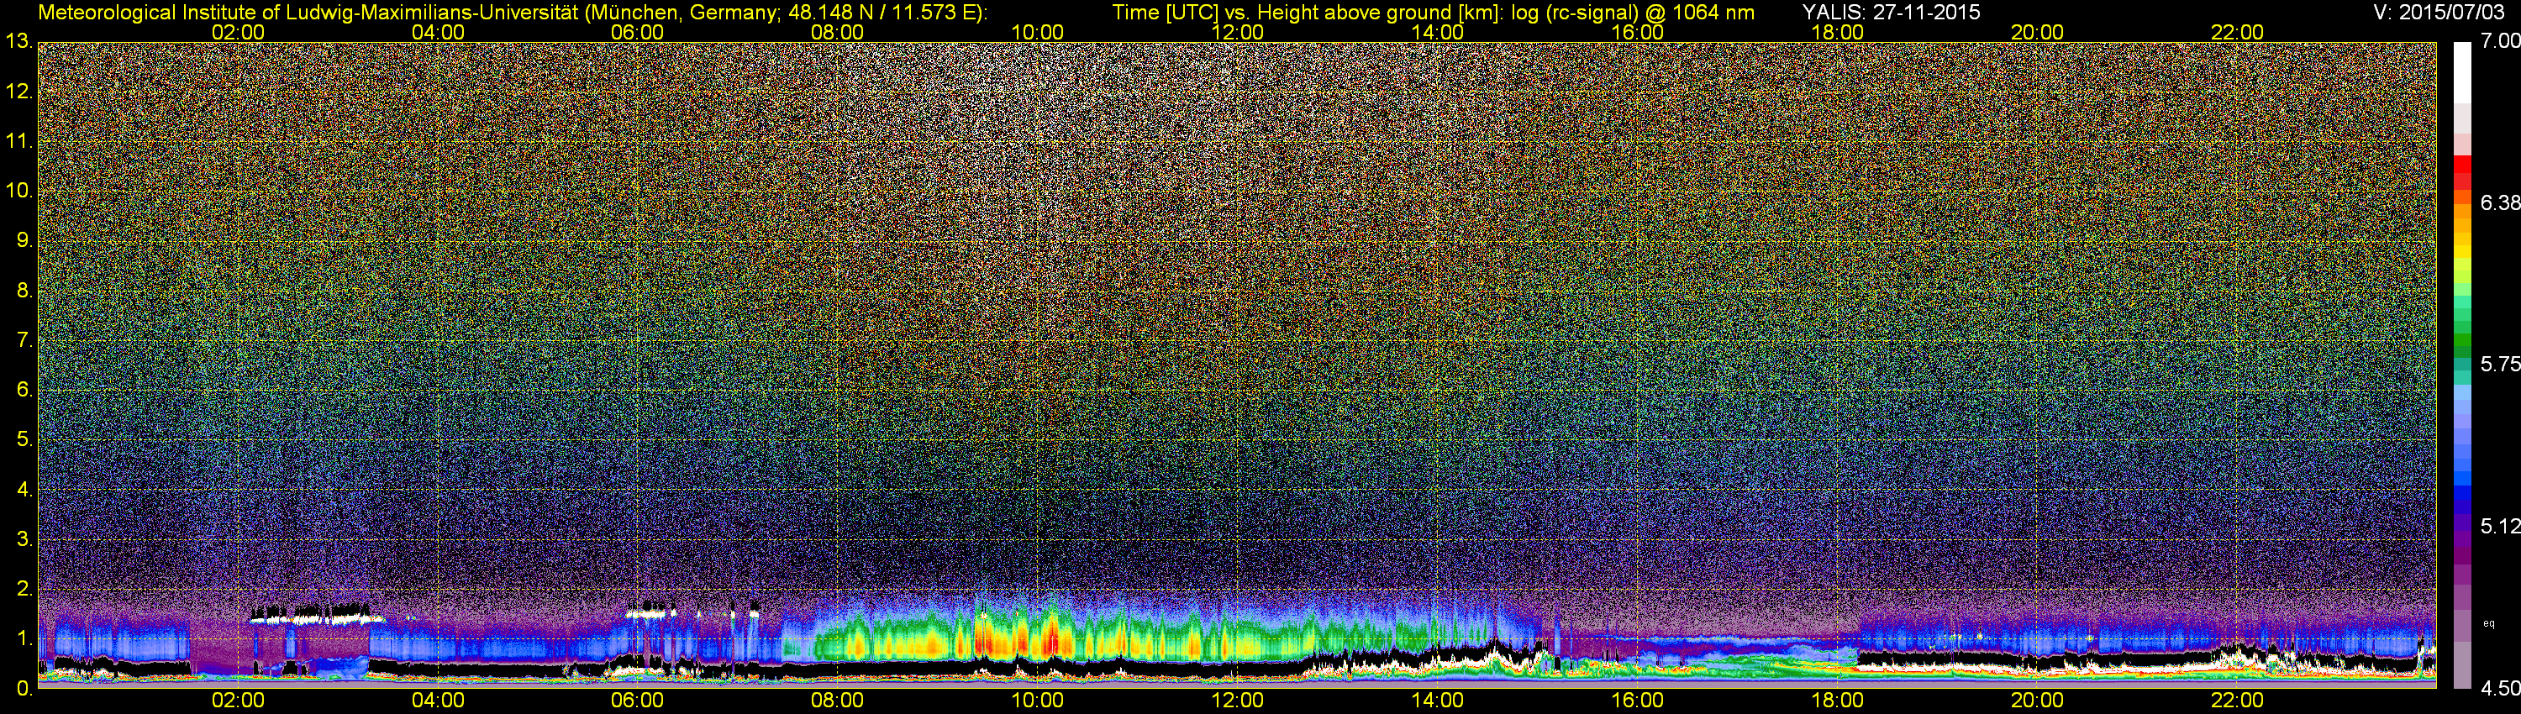Click 10:00 on the top time axis
The width and height of the screenshot is (2521, 714).
pyautogui.click(x=1037, y=32)
